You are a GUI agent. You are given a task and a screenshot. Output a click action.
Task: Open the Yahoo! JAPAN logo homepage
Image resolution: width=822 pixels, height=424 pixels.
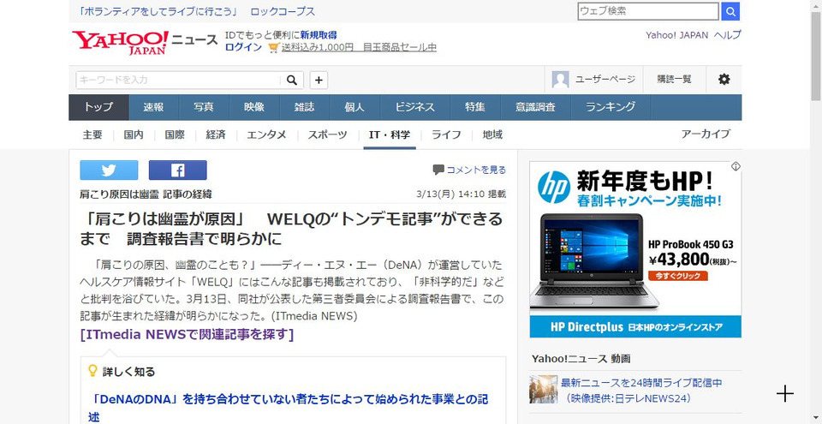120,43
